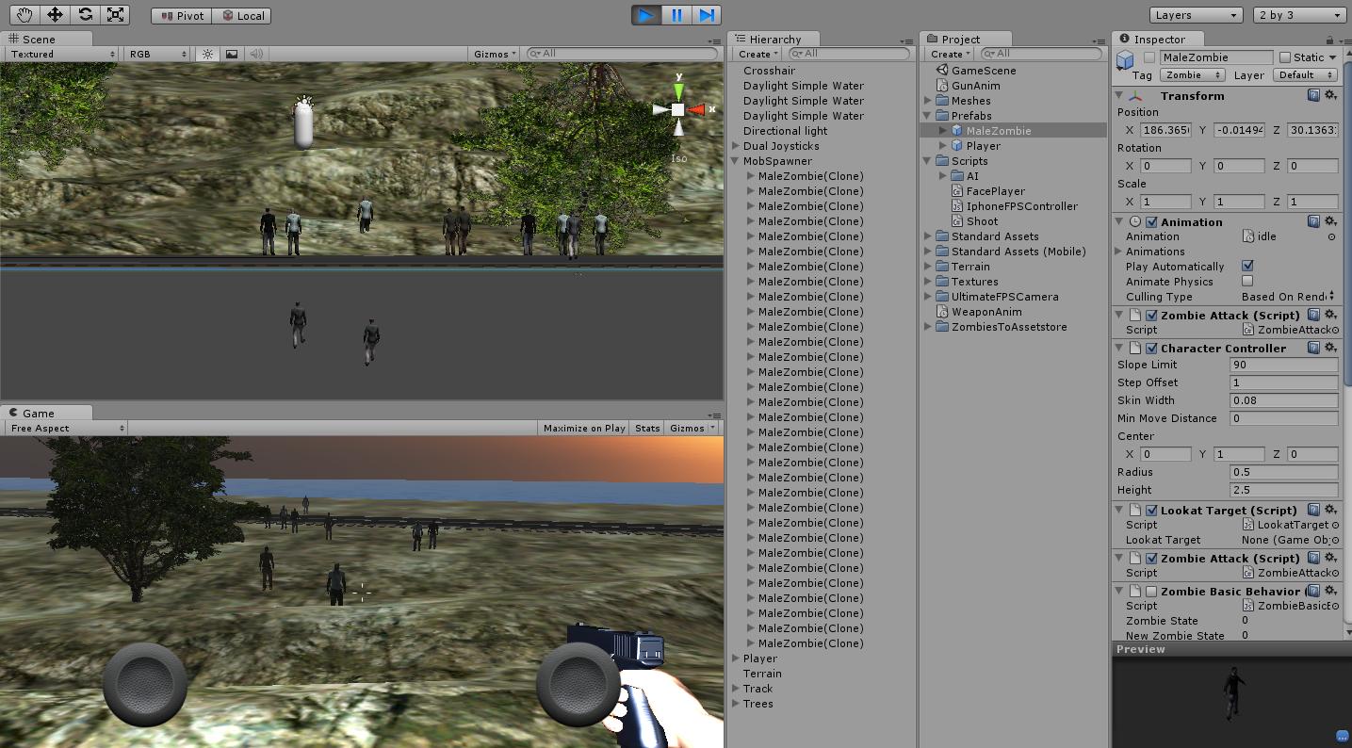Click the MaleZombie prefab cube icon in Inspector

pyautogui.click(x=1124, y=60)
